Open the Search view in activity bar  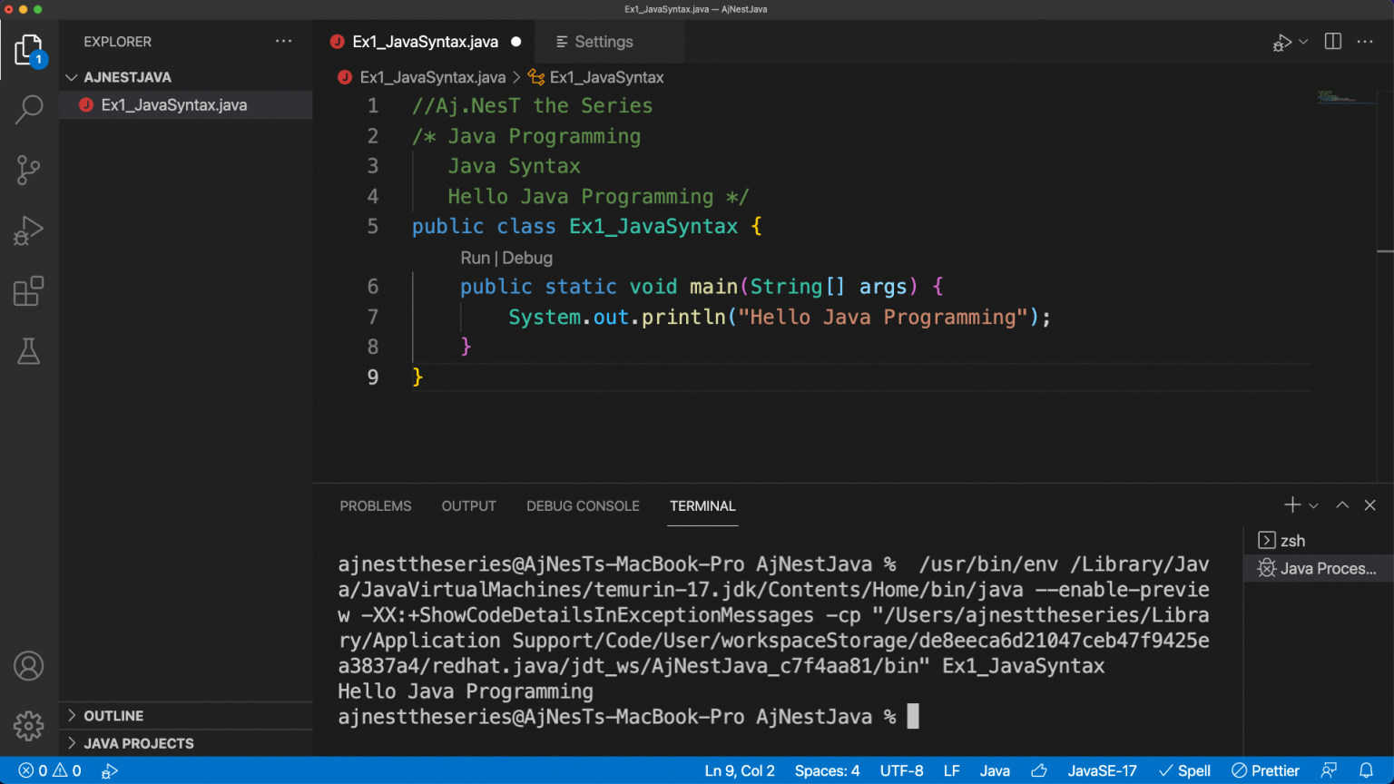tap(29, 110)
